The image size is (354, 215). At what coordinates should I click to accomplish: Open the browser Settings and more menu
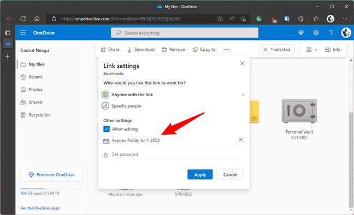click(x=345, y=19)
